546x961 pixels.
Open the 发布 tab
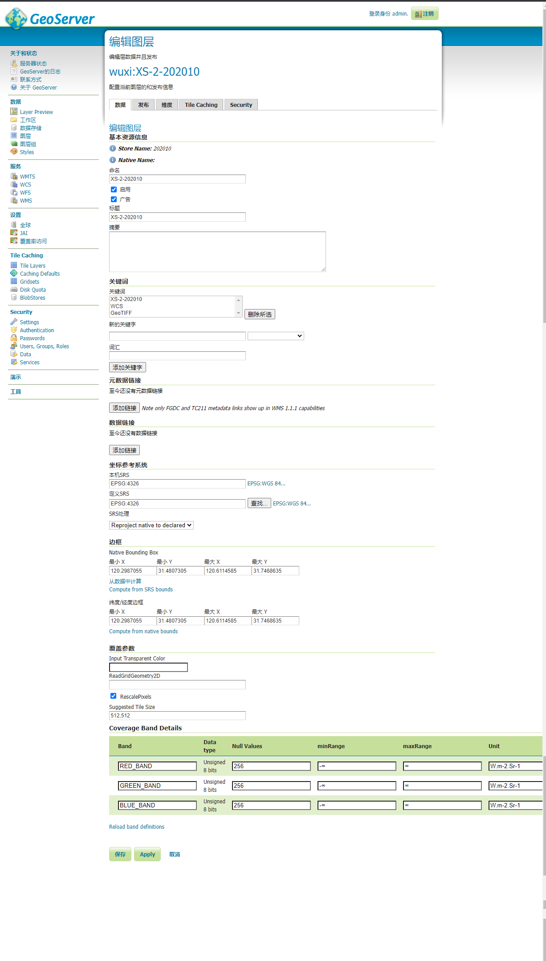(143, 105)
